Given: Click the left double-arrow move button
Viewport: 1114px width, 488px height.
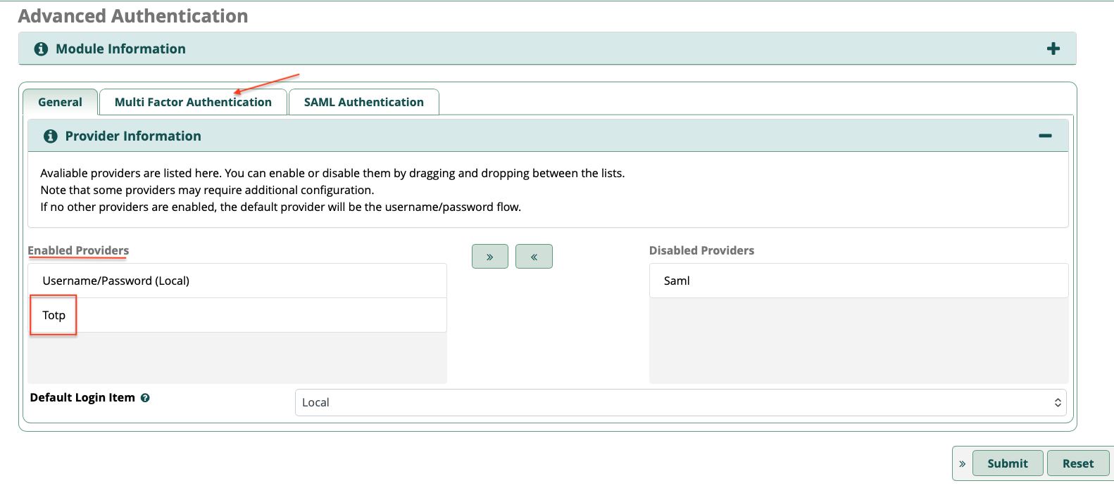Looking at the screenshot, I should [534, 257].
